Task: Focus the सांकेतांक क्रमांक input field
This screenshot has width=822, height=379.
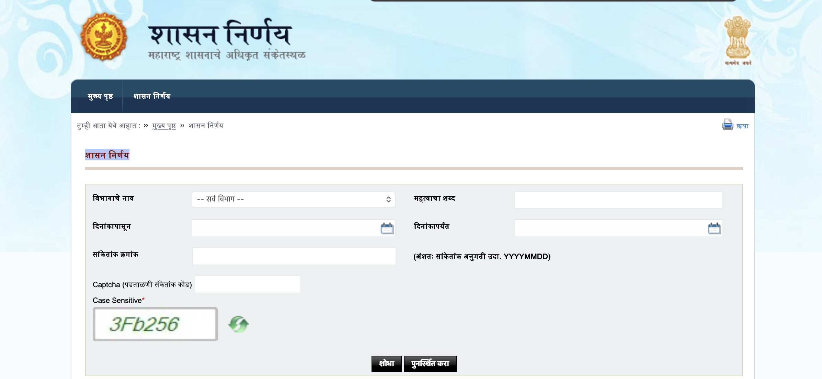Action: (x=294, y=256)
